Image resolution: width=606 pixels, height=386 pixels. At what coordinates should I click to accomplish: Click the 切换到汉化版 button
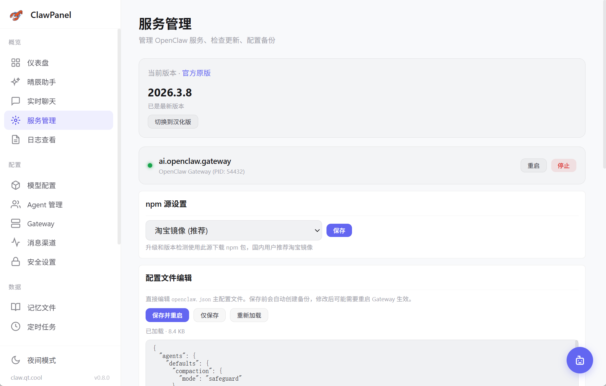pos(173,122)
